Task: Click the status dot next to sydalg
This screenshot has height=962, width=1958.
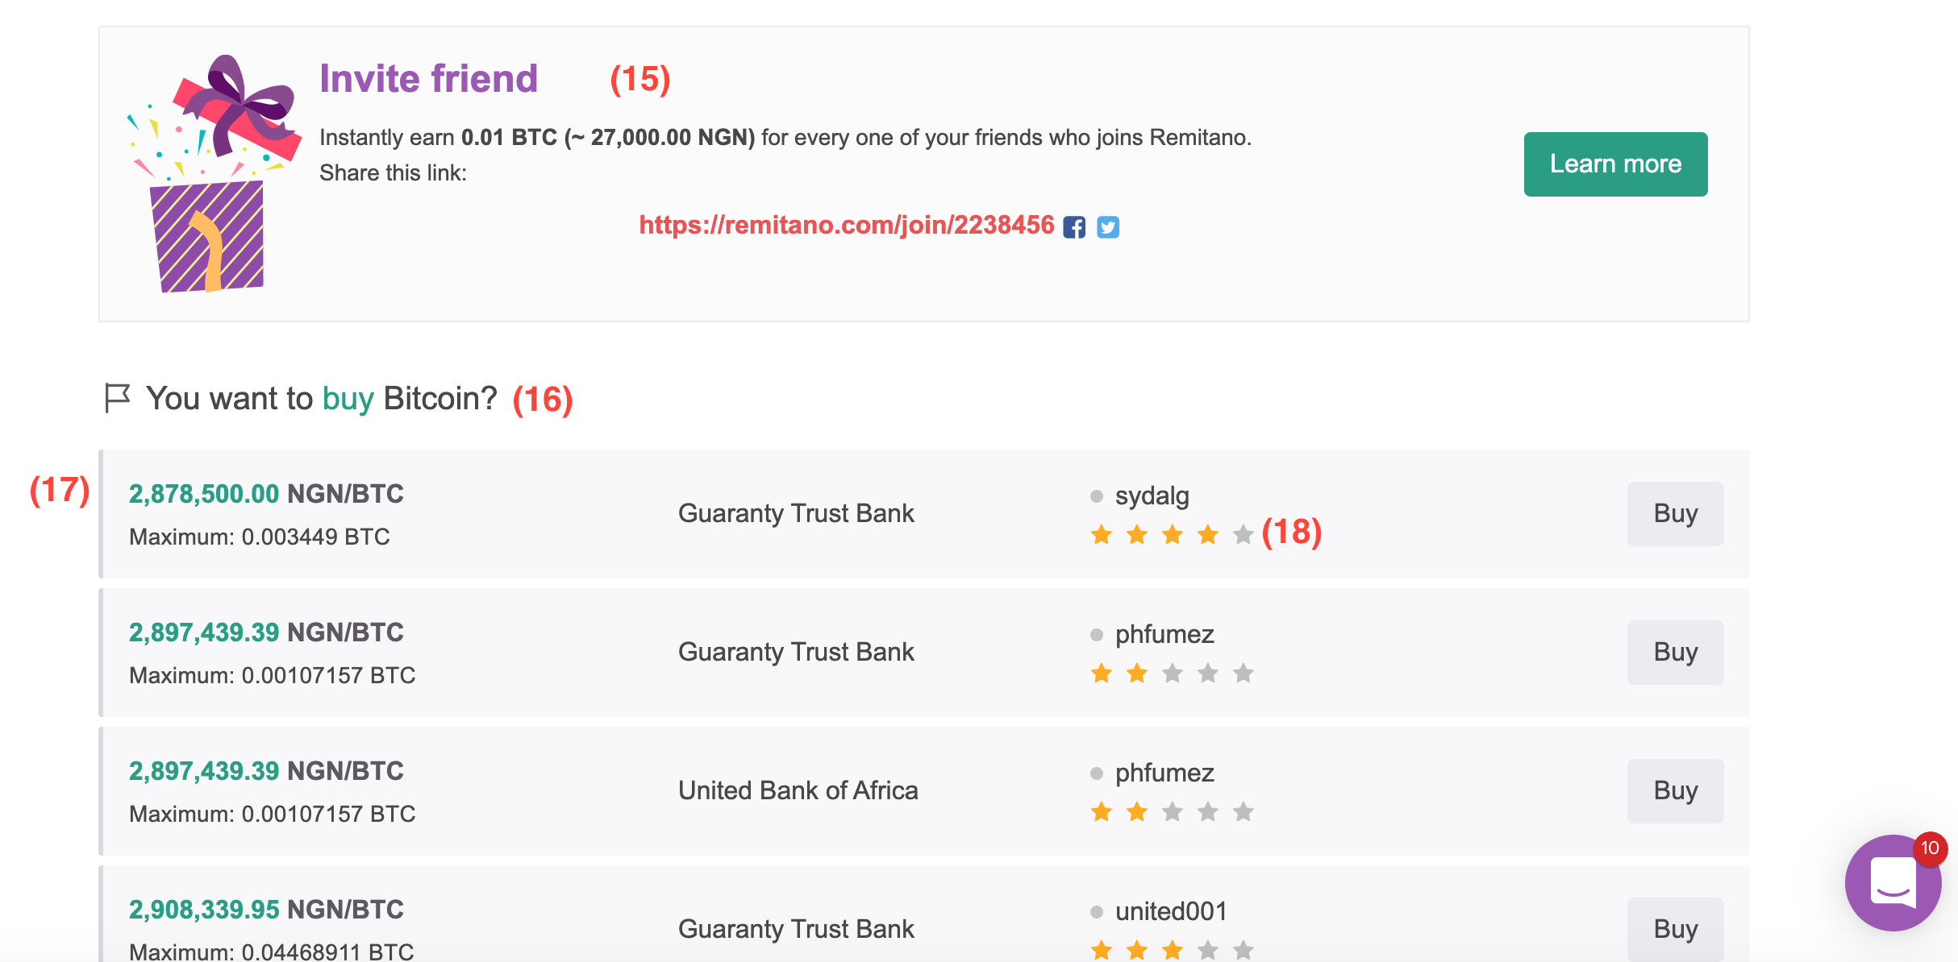Action: (1097, 496)
